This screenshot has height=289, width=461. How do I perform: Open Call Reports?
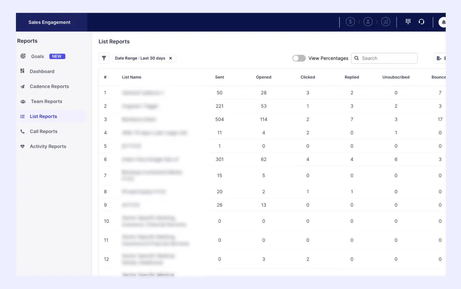coord(44,132)
